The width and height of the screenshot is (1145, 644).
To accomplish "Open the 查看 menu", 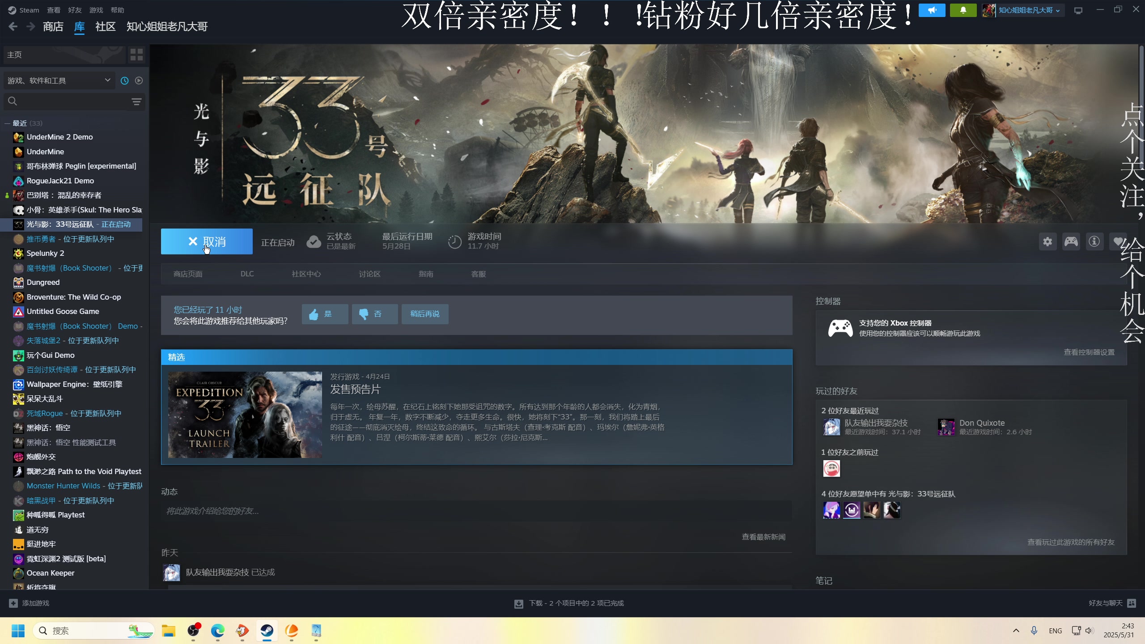I will (x=54, y=10).
